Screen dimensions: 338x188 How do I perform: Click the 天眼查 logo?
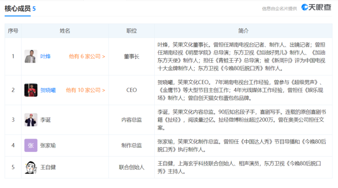click(316, 7)
